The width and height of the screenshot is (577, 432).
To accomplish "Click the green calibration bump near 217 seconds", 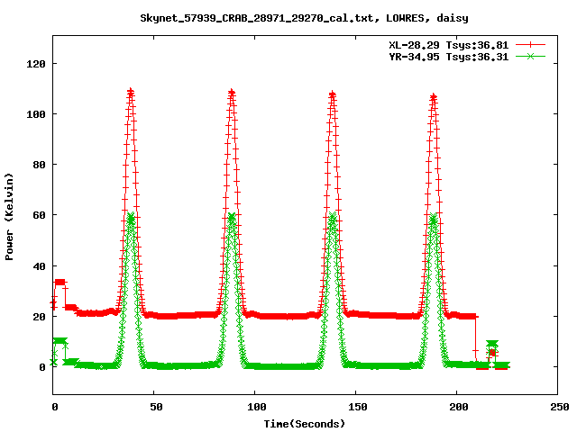I will pyautogui.click(x=492, y=344).
